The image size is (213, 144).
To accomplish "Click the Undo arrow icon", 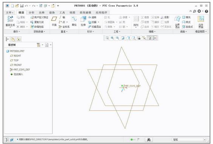I will pyautogui.click(x=26, y=6).
